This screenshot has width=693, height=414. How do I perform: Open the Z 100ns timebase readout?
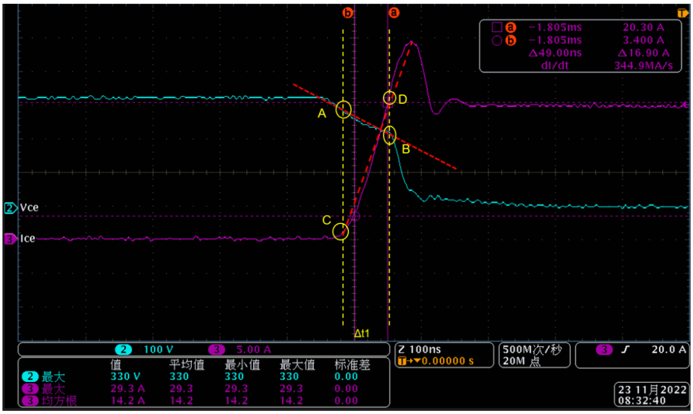(444, 355)
